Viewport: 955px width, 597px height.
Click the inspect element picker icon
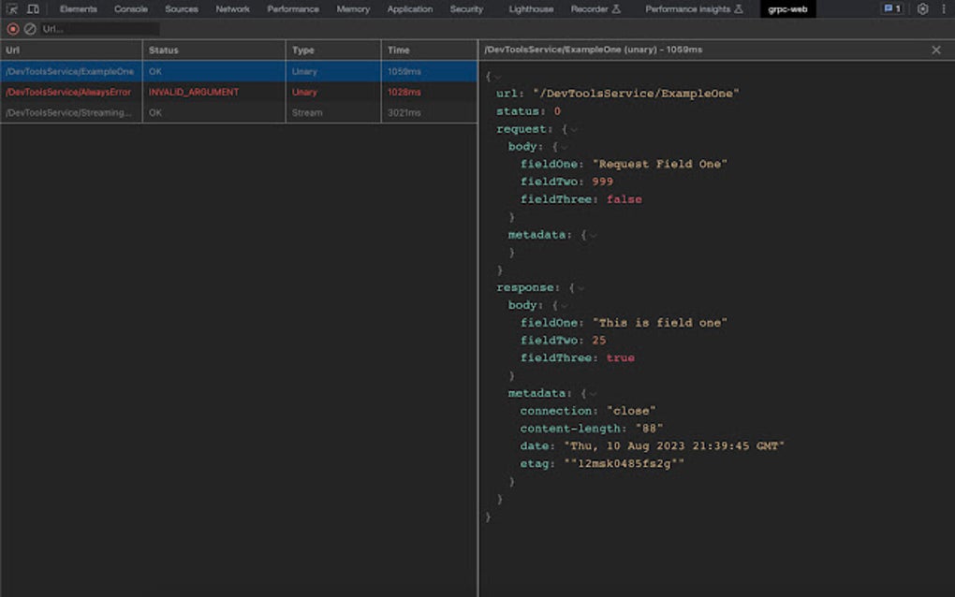click(12, 9)
